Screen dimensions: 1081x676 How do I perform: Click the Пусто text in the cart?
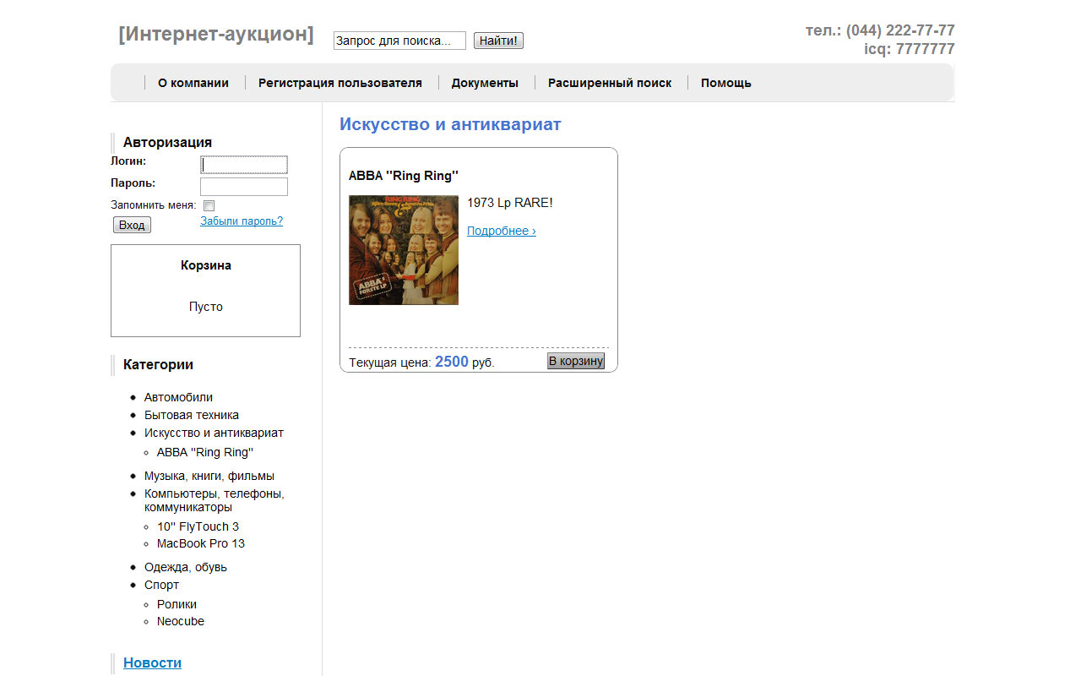(x=206, y=307)
